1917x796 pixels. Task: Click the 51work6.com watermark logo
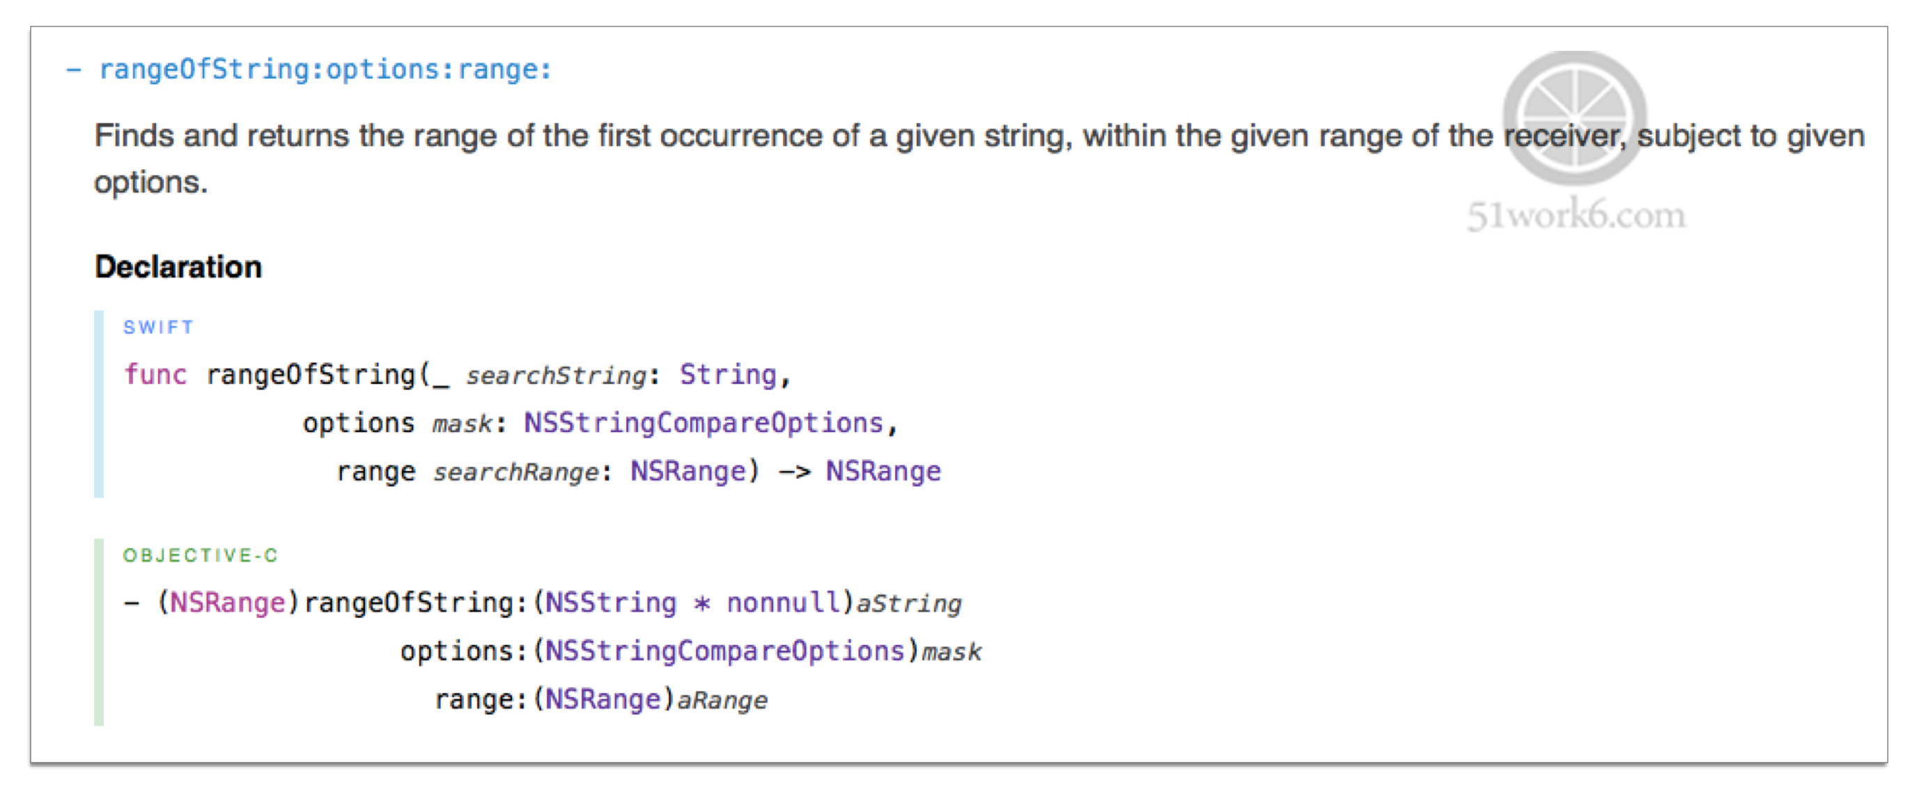click(x=1575, y=118)
